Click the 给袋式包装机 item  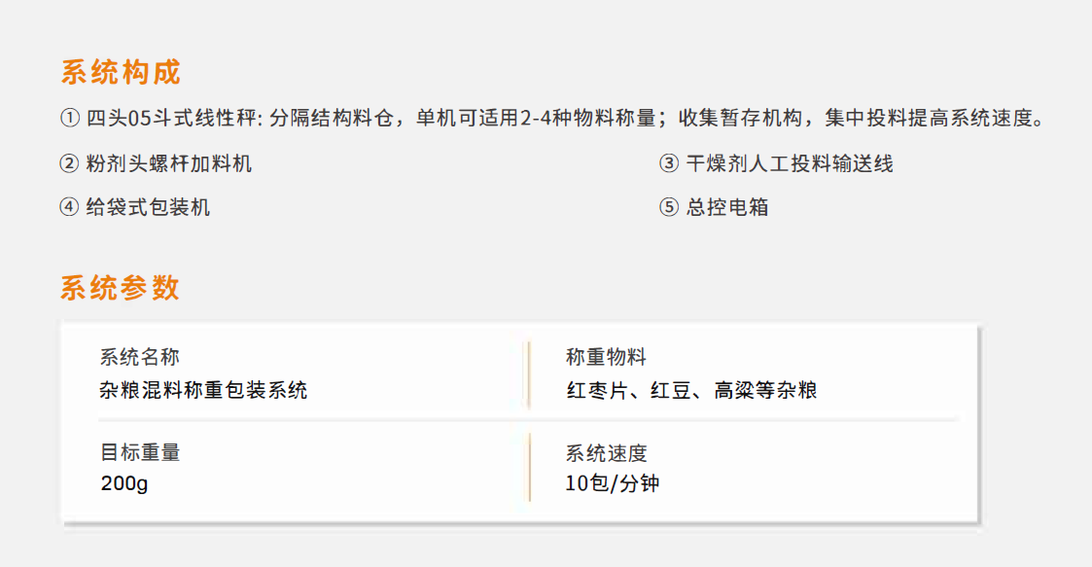click(x=148, y=207)
